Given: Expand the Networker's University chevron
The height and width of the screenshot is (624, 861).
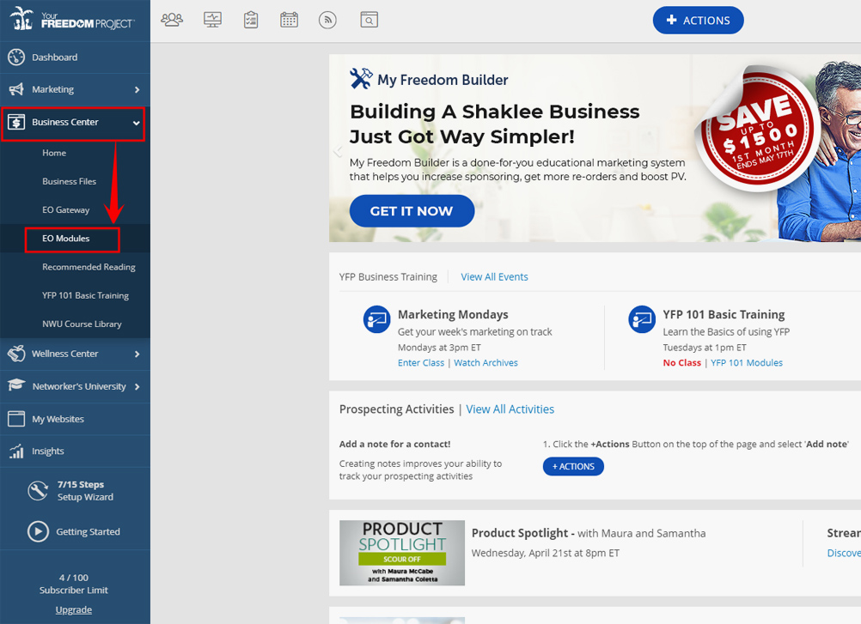Looking at the screenshot, I should [x=137, y=386].
